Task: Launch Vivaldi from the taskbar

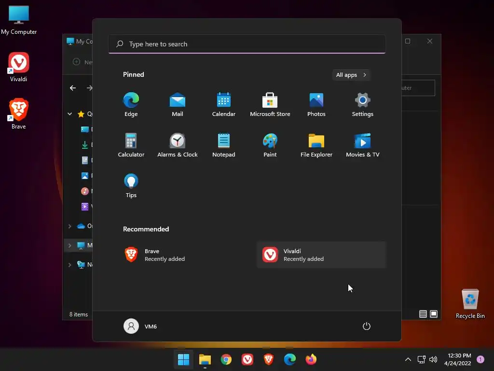Action: click(x=247, y=359)
